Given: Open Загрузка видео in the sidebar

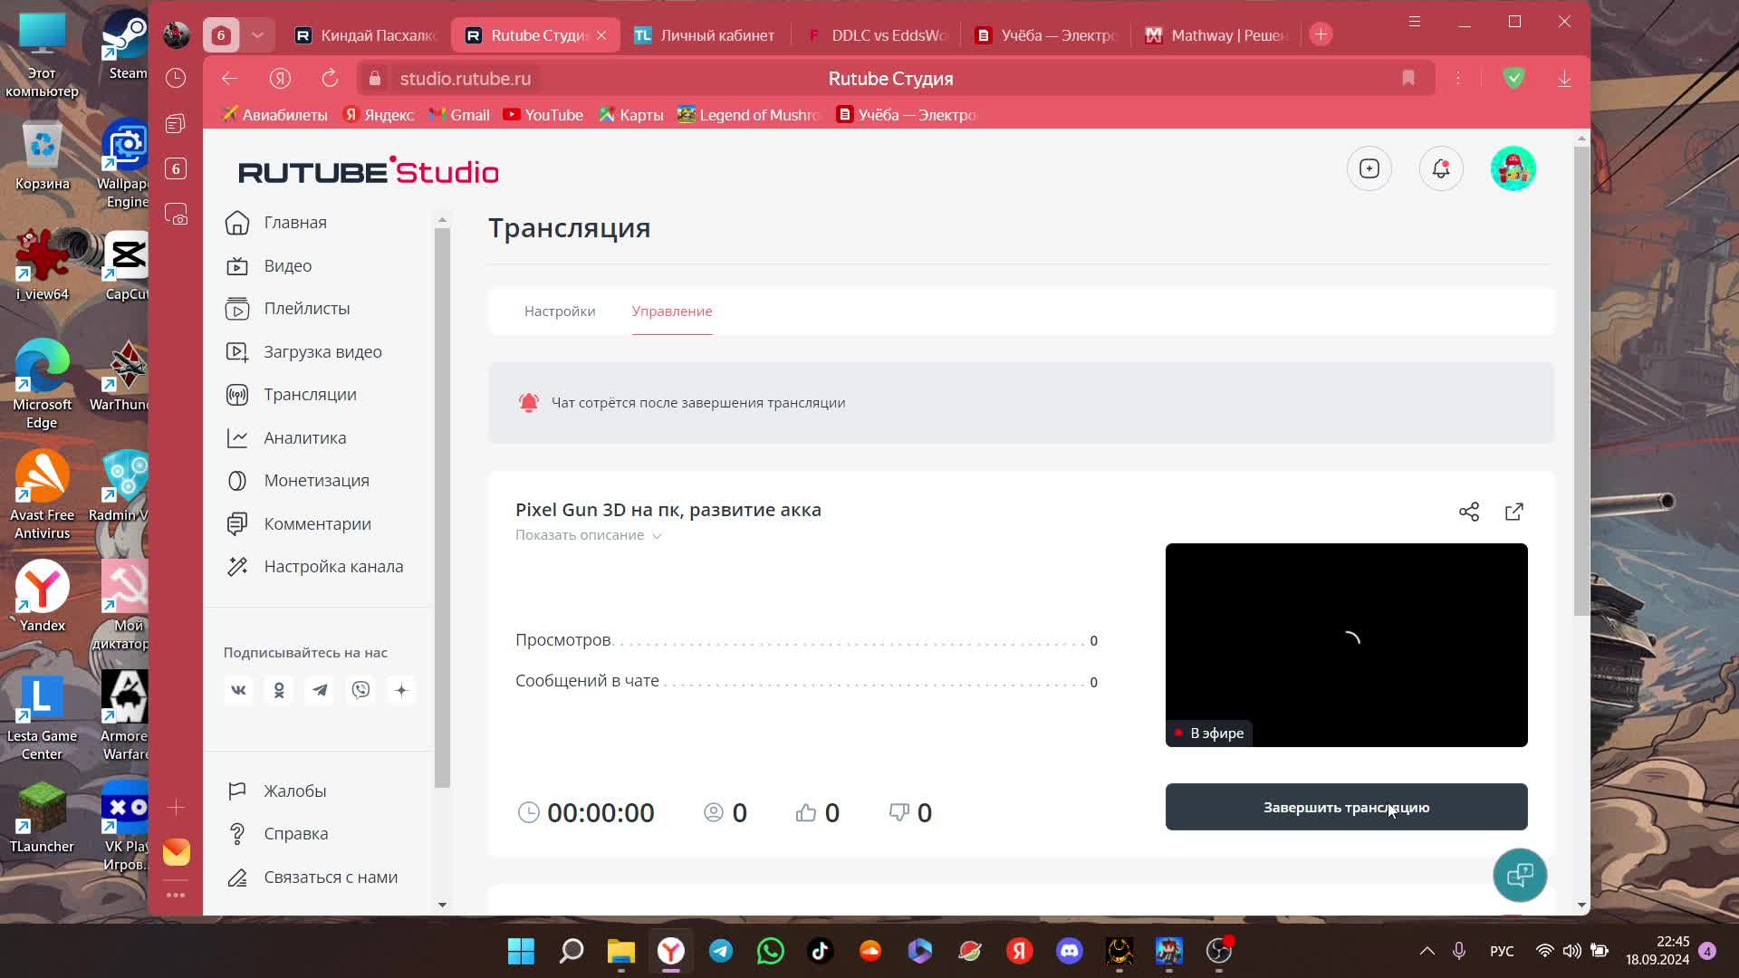Looking at the screenshot, I should click(x=322, y=352).
